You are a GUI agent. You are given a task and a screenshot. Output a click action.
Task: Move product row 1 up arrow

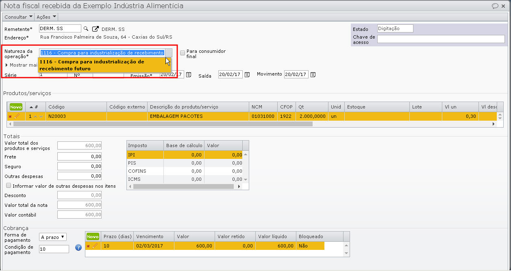(35, 117)
